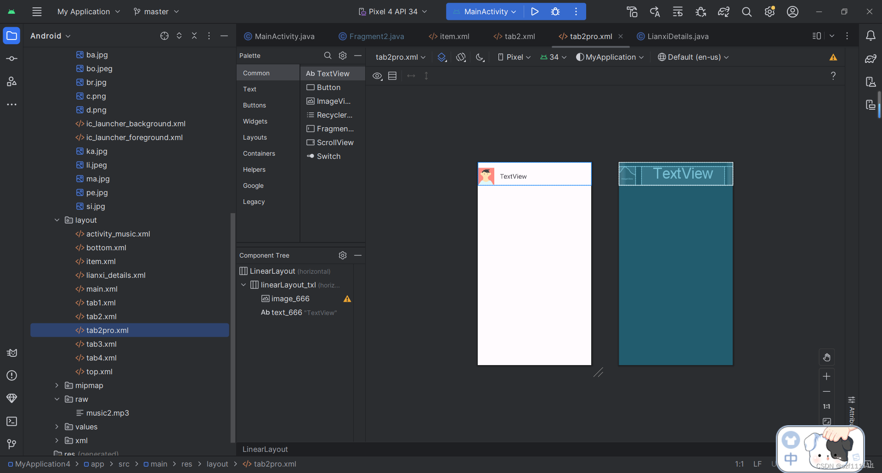
Task: Open the Terminal tool window icon
Action: [x=12, y=421]
